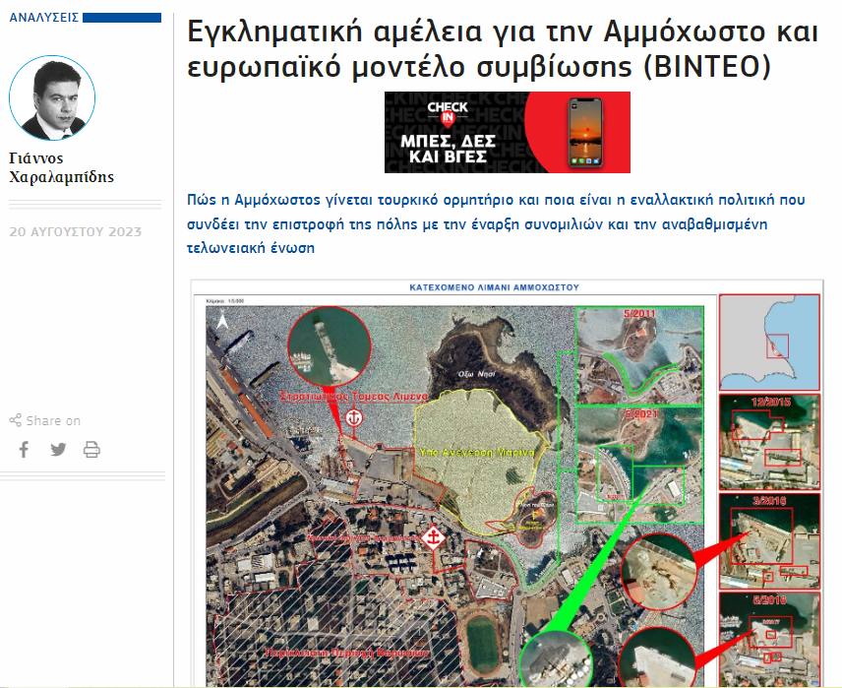This screenshot has width=842, height=688.
Task: Click the 5/2011 satellite inset image
Action: (x=639, y=352)
